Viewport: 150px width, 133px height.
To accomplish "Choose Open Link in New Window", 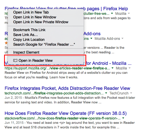I will (x=35, y=17).
